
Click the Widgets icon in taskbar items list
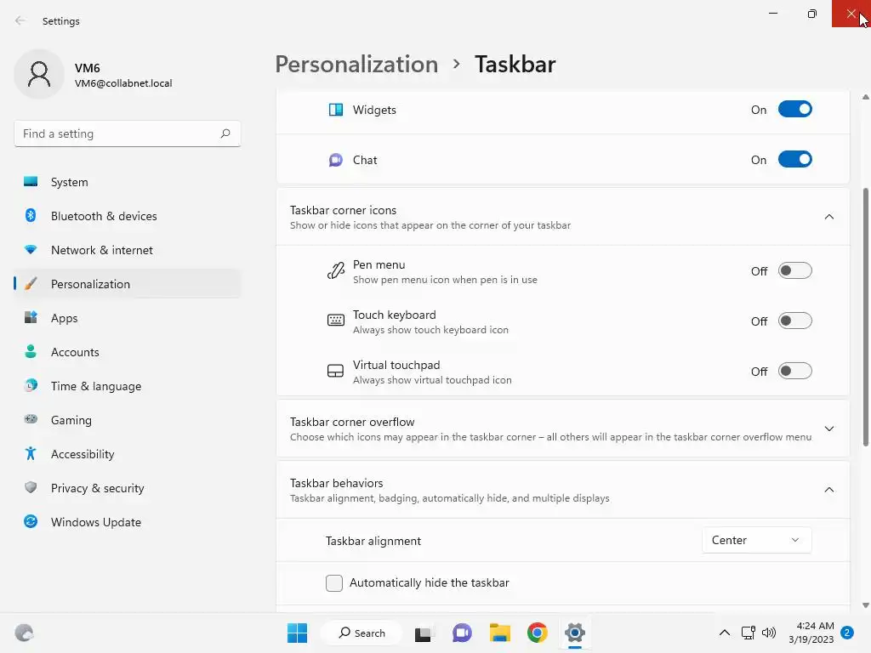coord(335,110)
